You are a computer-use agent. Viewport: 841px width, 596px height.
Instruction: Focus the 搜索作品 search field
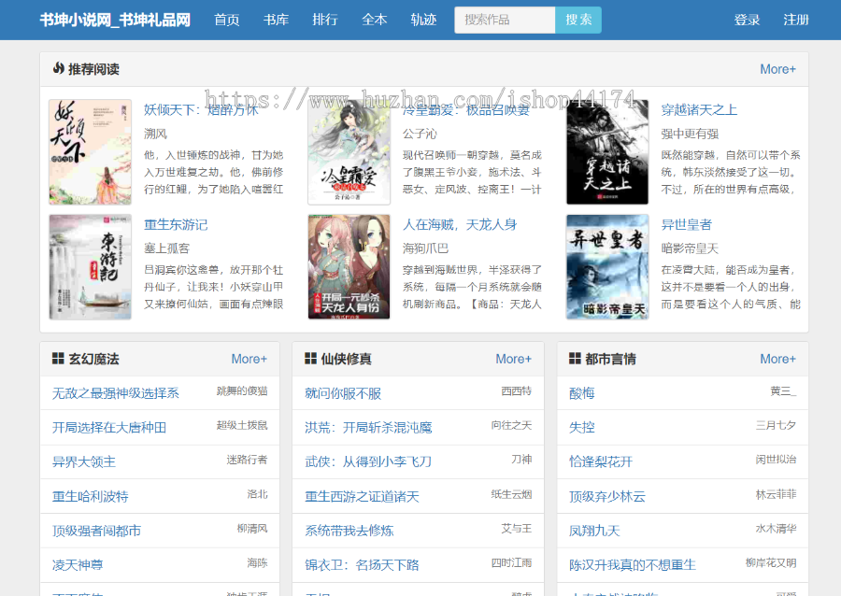(x=505, y=20)
